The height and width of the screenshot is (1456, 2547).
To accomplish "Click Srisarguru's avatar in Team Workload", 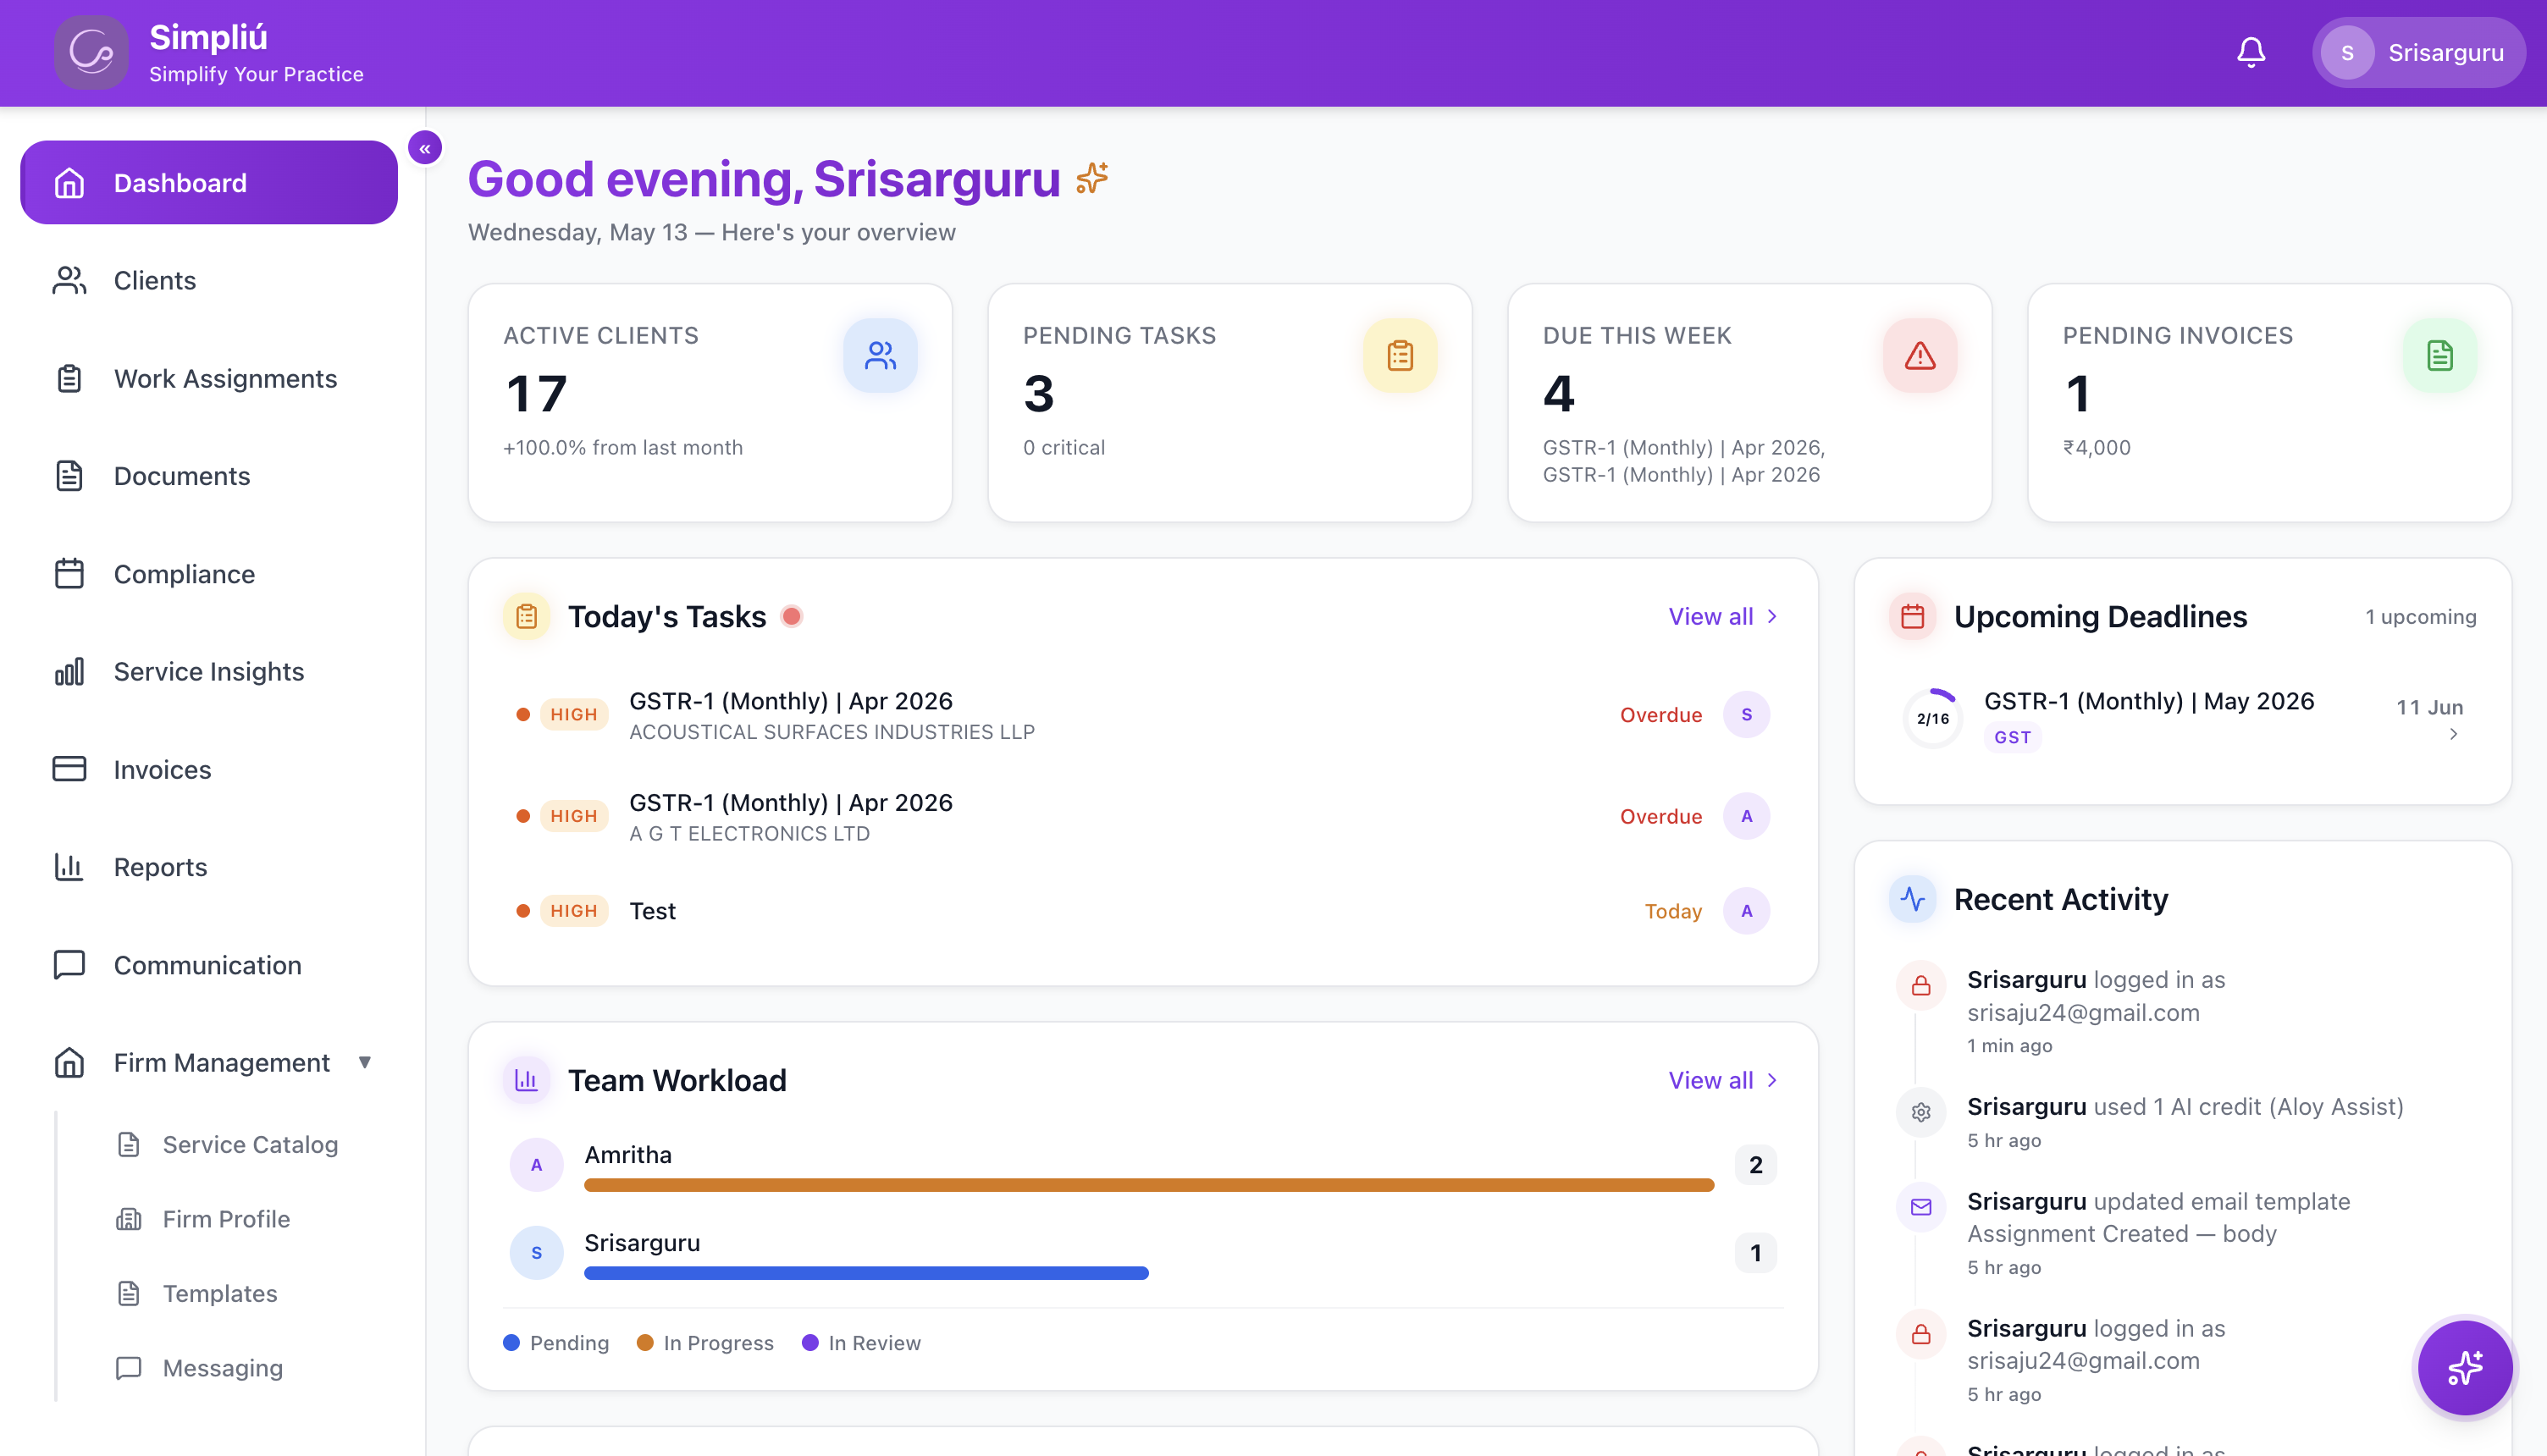I will click(537, 1253).
